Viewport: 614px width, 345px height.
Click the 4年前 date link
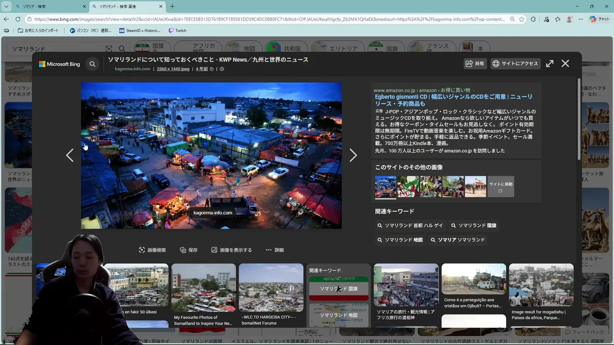(201, 69)
